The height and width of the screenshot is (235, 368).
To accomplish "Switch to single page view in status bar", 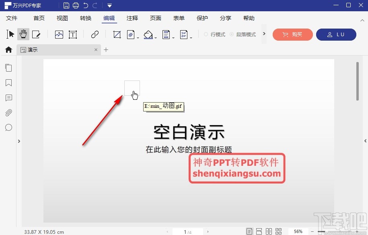I will click(249, 231).
